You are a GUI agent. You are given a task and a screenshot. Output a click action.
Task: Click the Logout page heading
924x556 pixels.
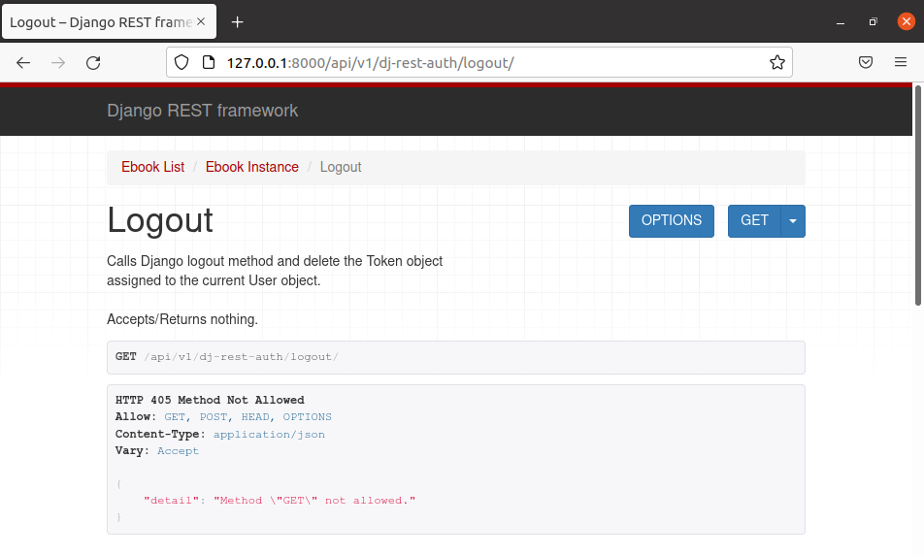coord(160,221)
